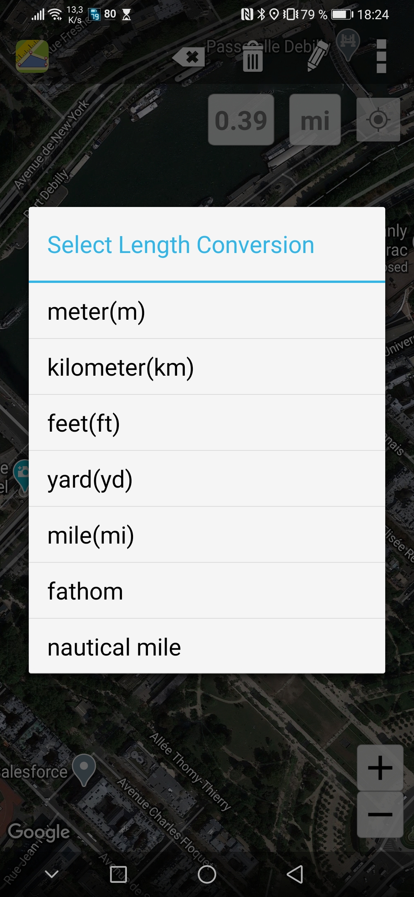Pick mile(mi) from conversion list
414x897 pixels.
pyautogui.click(x=207, y=535)
